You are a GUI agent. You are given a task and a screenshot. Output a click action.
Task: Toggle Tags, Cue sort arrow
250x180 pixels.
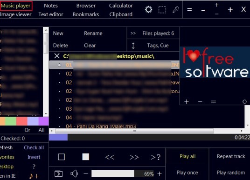coord(133,46)
